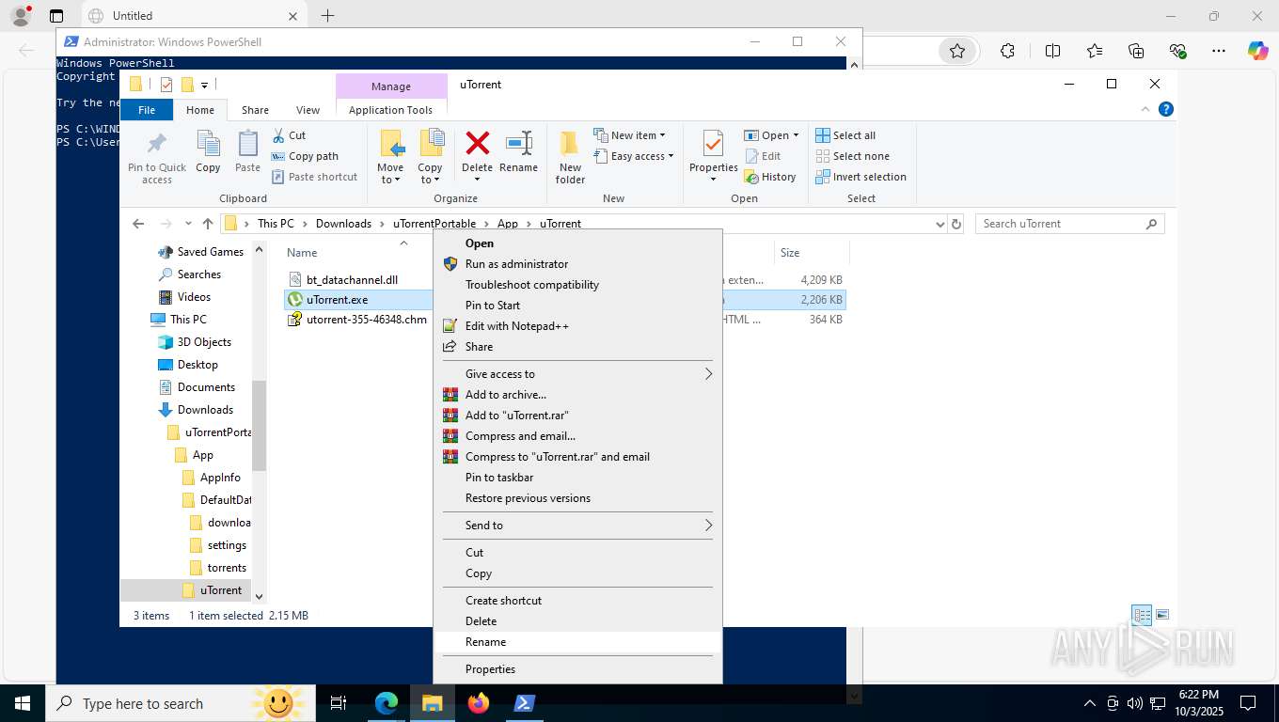
Task: Open the Copy to ribbon button
Action: [431, 156]
